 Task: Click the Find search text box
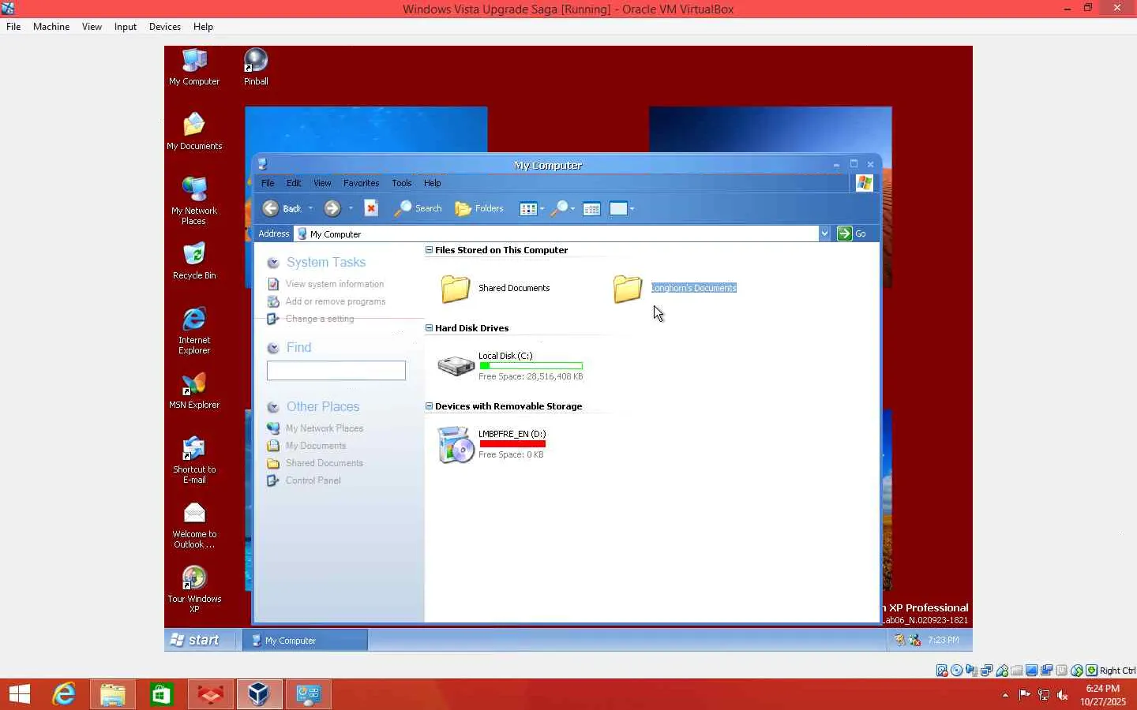[x=336, y=371]
